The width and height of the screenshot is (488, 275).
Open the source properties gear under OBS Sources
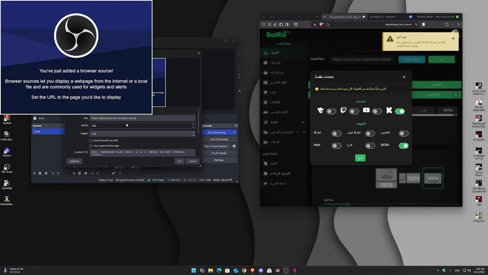pyautogui.click(x=85, y=173)
